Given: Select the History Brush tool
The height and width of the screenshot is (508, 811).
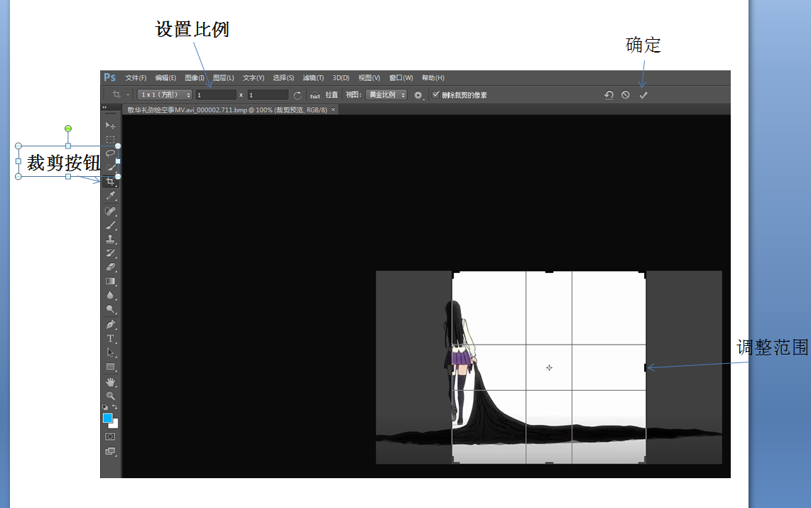Looking at the screenshot, I should [110, 253].
